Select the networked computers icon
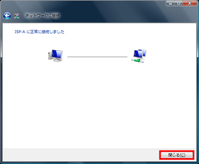This screenshot has height=164, width=199. click(139, 56)
